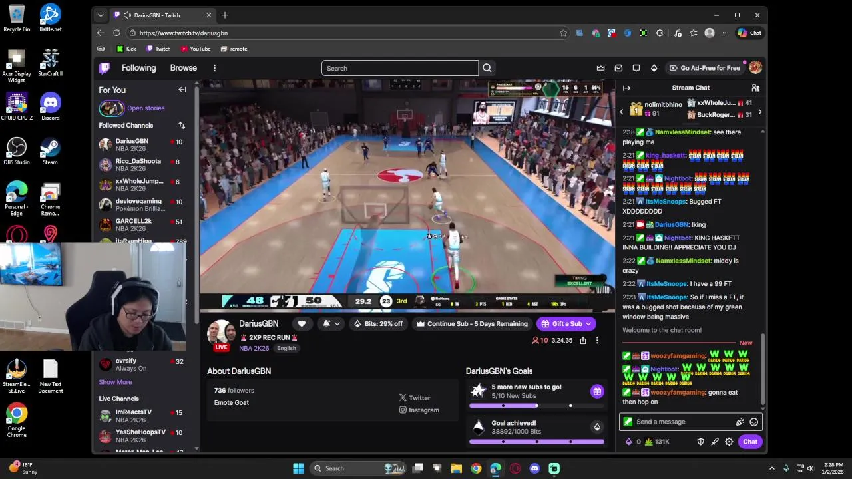Open the celebration power-ups icon in chat input
This screenshot has height=479, width=852.
pos(740,422)
